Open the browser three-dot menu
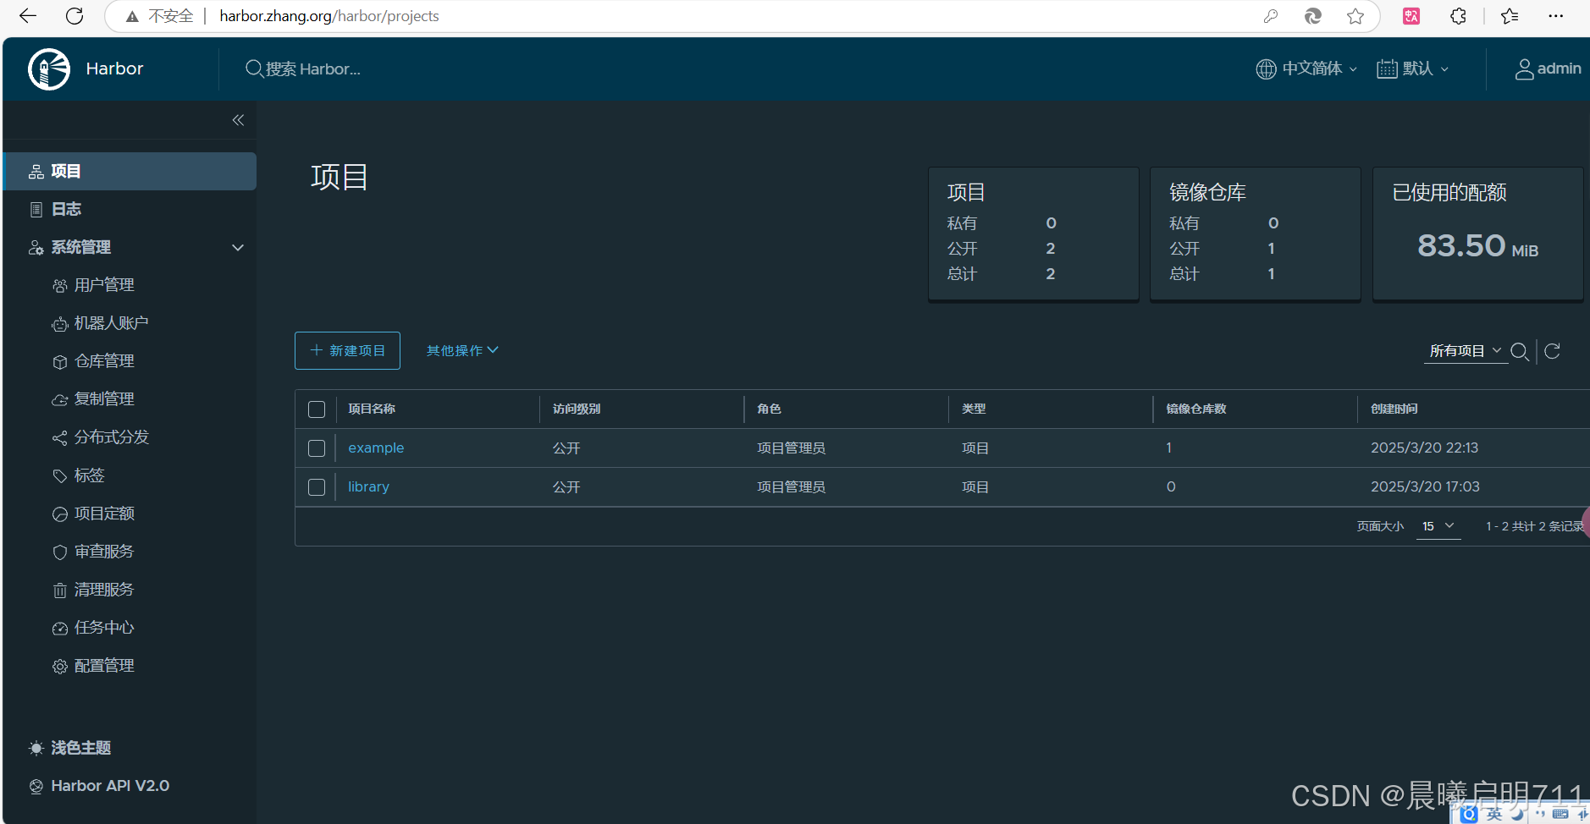1590x824 pixels. tap(1556, 16)
